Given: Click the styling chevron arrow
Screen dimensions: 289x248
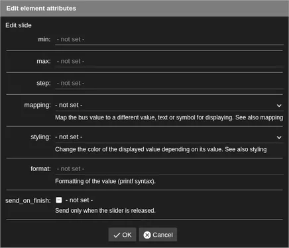Looking at the screenshot, I should (x=279, y=137).
